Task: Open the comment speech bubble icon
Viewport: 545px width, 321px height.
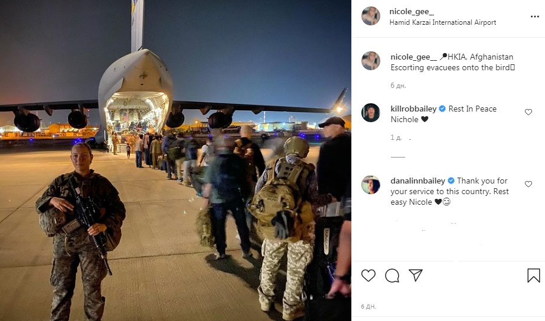Action: (392, 276)
